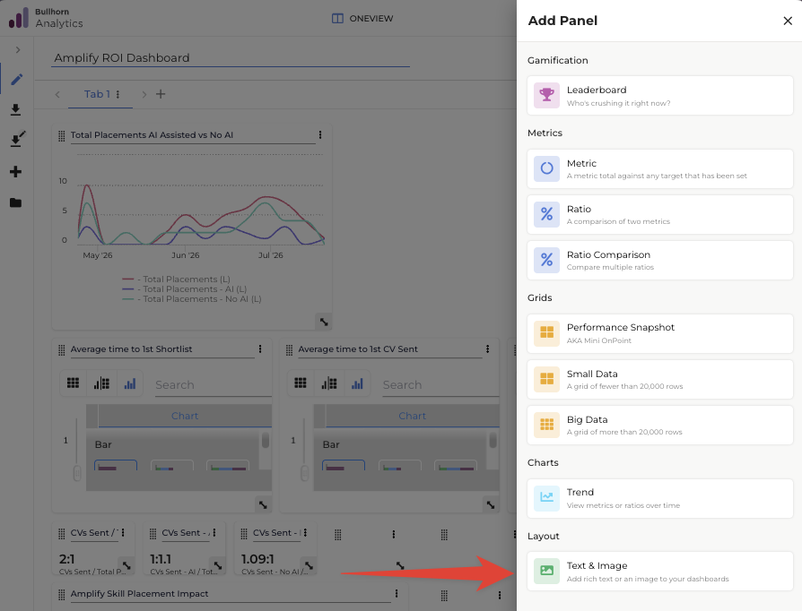Open Average time to 1st Shortlist kebab menu
Viewport: 802px width, 611px height.
pos(260,349)
